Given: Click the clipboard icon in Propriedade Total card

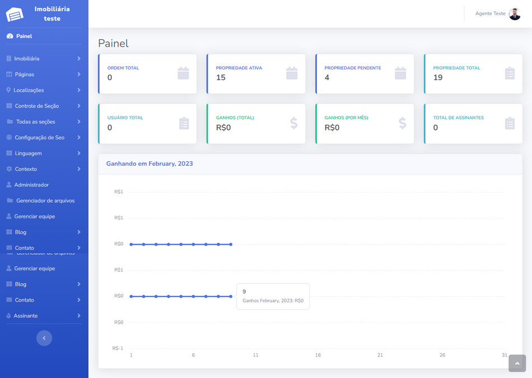Looking at the screenshot, I should pyautogui.click(x=509, y=73).
